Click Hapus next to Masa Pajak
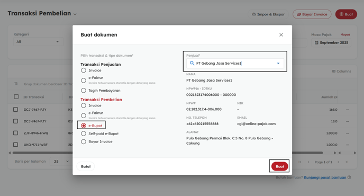 tap(345, 34)
